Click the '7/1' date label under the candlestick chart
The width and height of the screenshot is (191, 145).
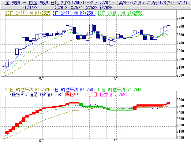pos(116,78)
